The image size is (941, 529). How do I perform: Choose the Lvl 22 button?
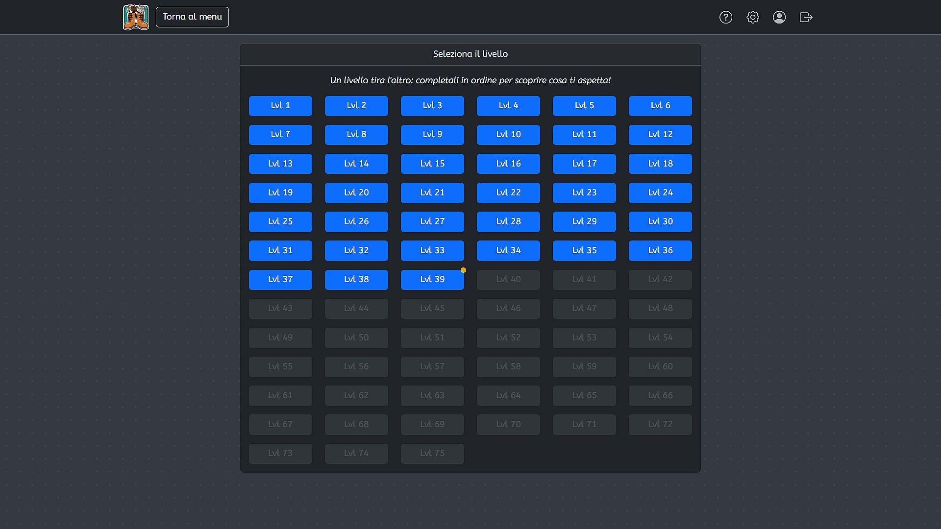pyautogui.click(x=508, y=192)
